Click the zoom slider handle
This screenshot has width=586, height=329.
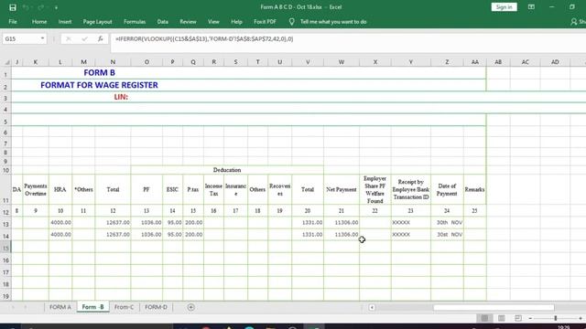pos(556,318)
